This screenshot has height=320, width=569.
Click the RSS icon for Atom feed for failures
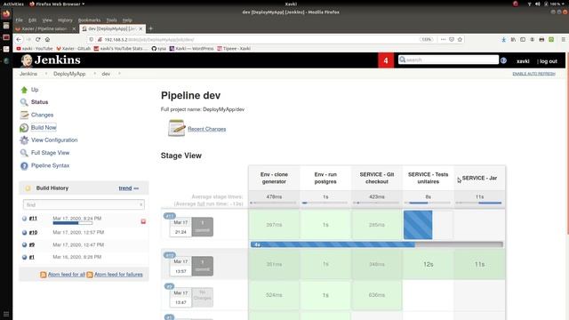(x=90, y=275)
